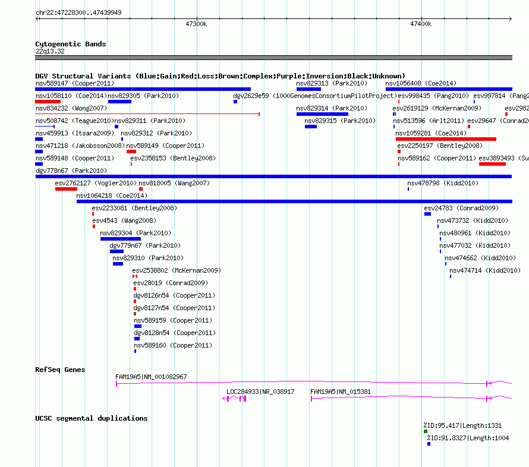Click the 47400k ruler tick label

coord(421,24)
